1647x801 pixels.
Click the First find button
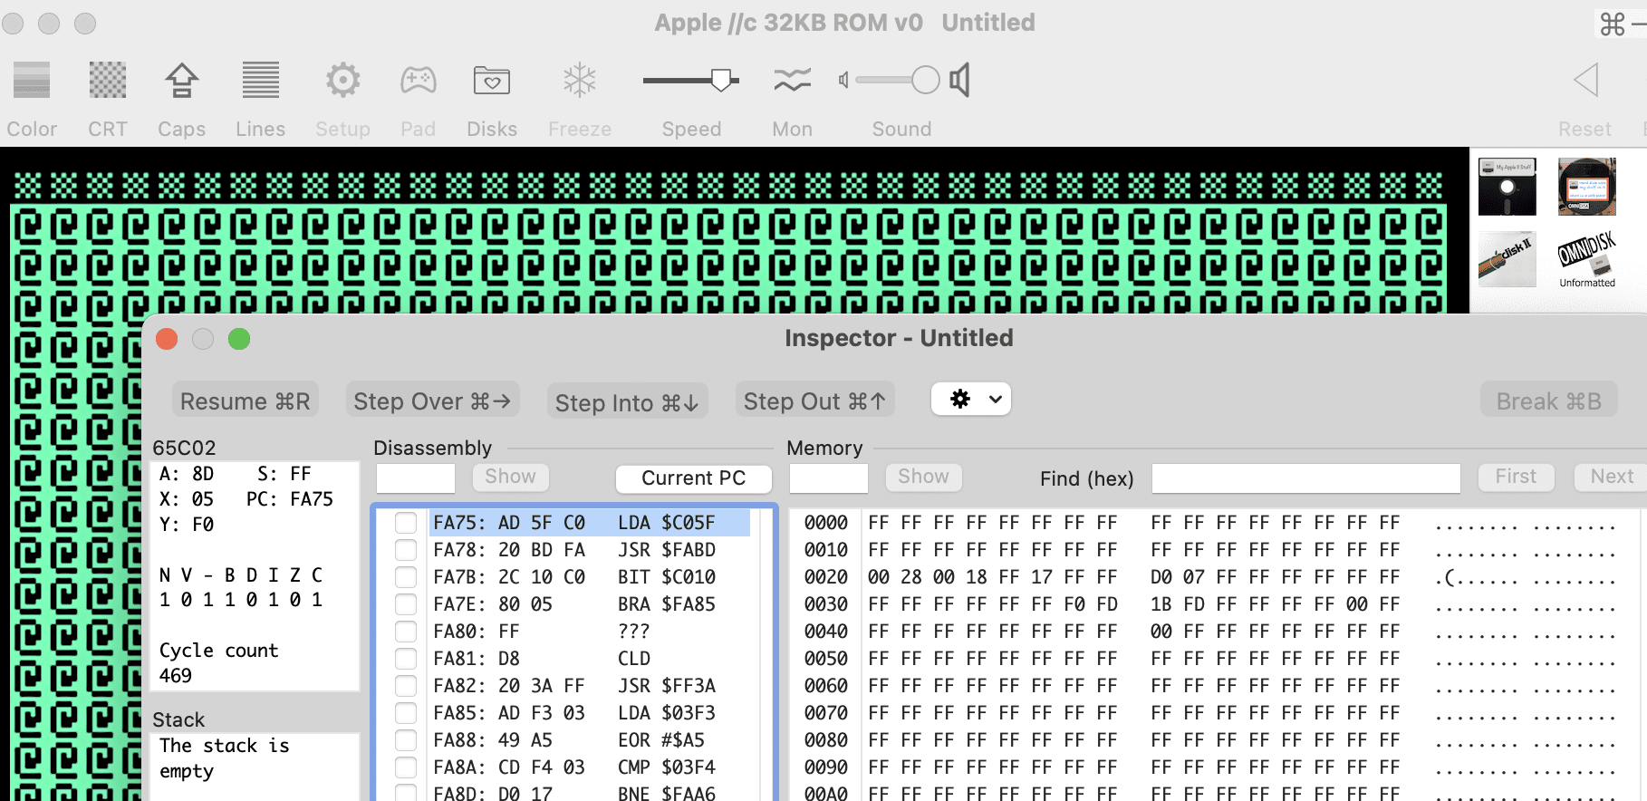click(1517, 477)
